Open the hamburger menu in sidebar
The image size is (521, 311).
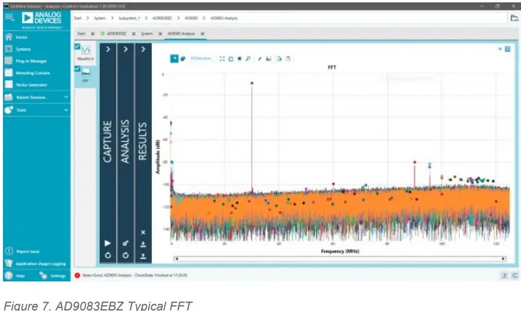pyautogui.click(x=9, y=17)
